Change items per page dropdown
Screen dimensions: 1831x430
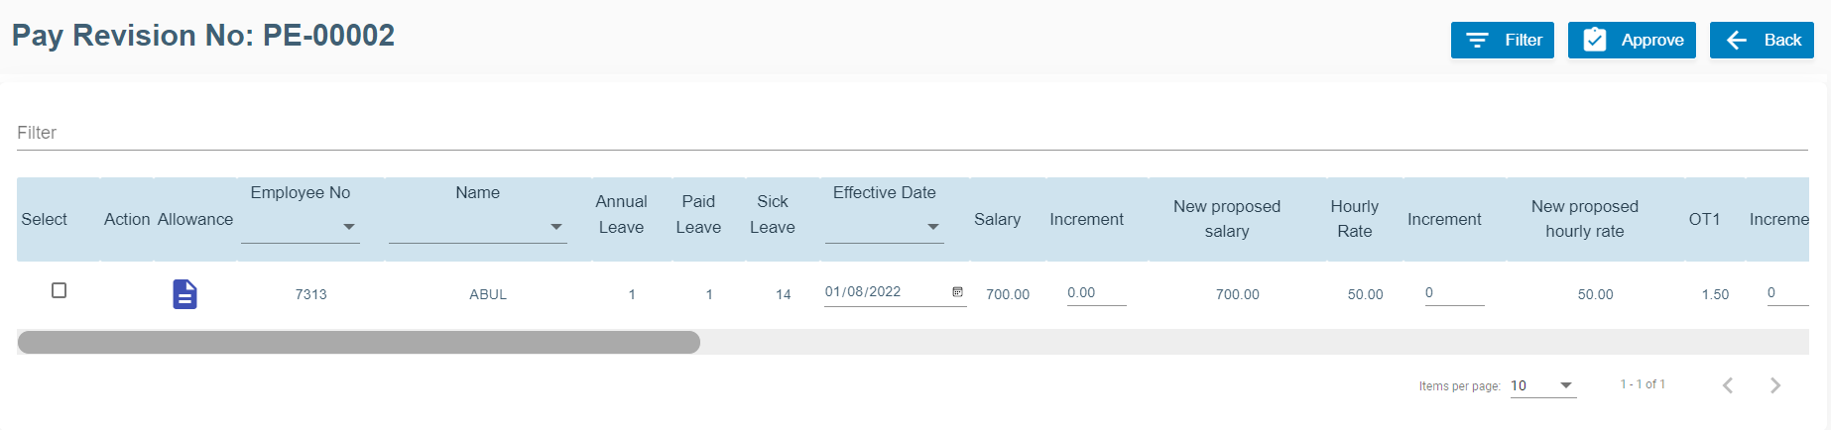pyautogui.click(x=1542, y=385)
